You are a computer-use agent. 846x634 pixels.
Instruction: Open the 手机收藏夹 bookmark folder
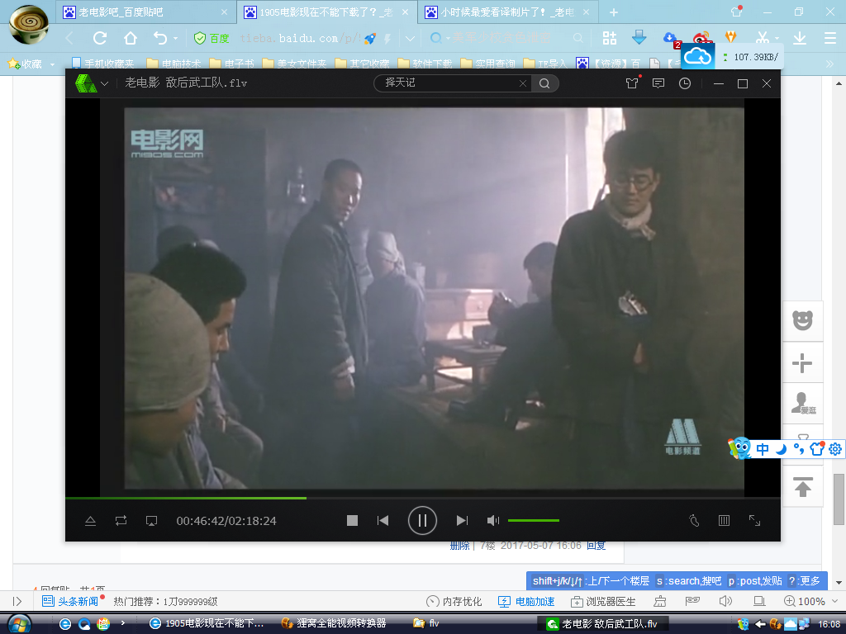(103, 64)
